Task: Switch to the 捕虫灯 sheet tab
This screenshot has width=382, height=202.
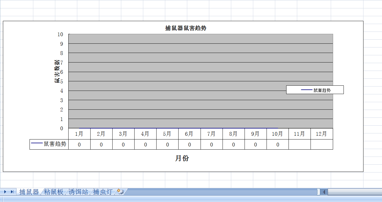Action: (102, 192)
